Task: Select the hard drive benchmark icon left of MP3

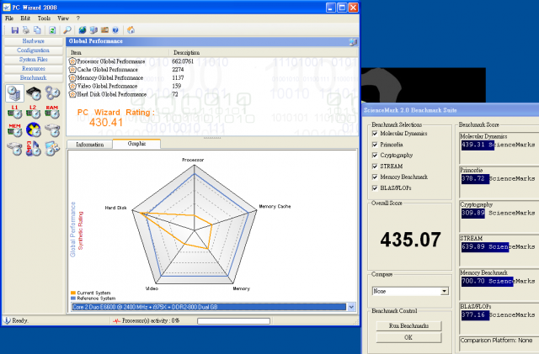Action: coord(15,148)
